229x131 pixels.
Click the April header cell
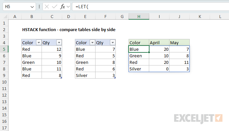(159, 43)
